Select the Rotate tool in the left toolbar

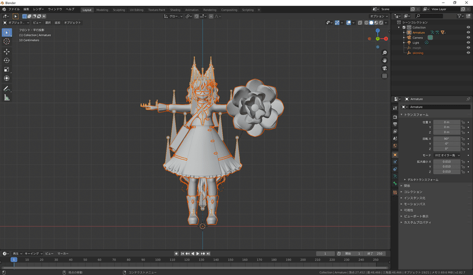[x=7, y=60]
